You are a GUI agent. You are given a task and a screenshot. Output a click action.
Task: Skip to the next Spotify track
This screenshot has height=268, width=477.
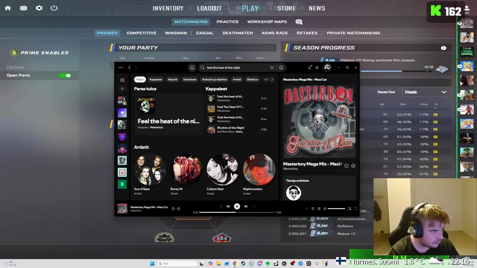tap(246, 207)
